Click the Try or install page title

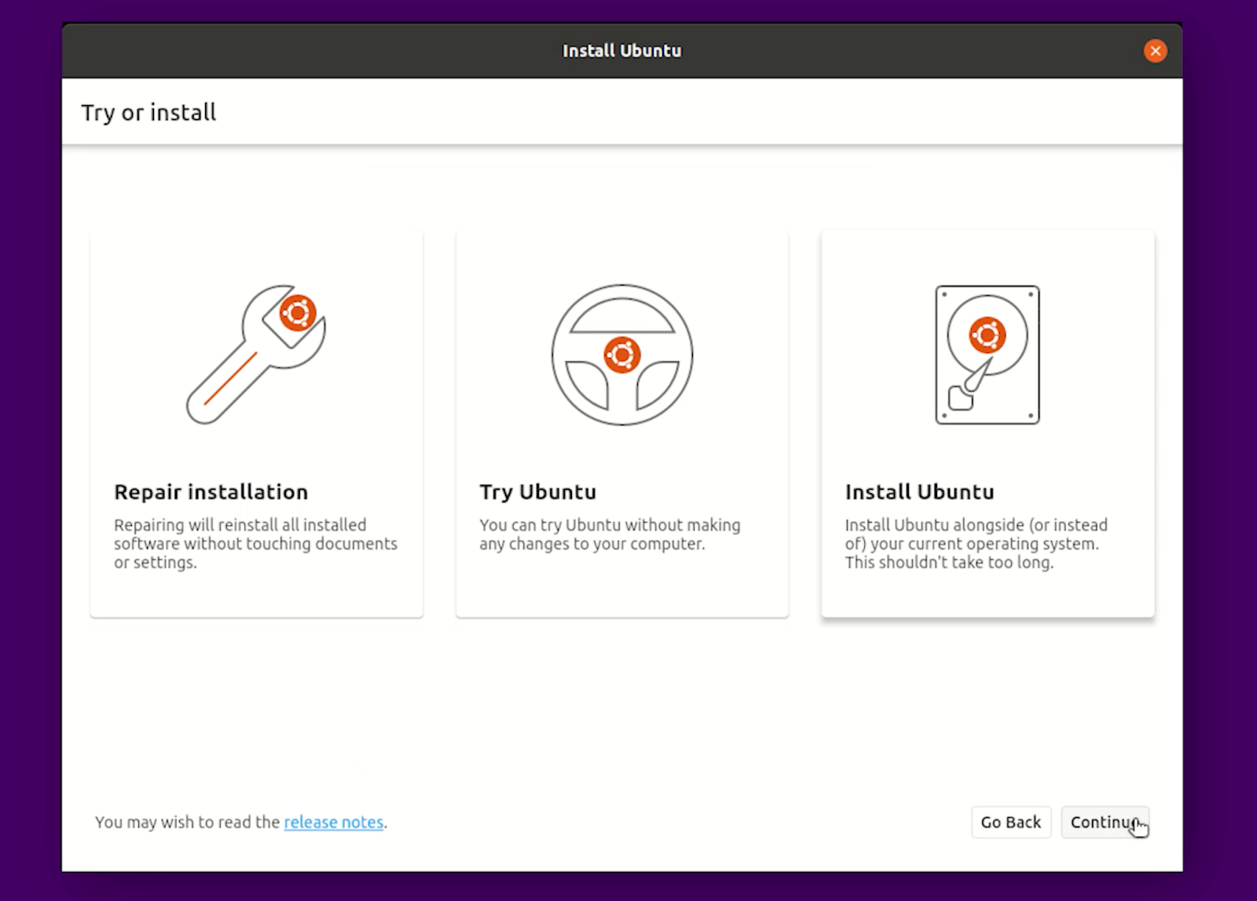coord(148,112)
